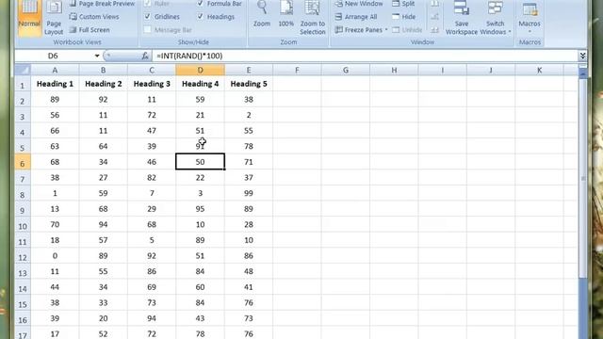Select cell with Heading 3
This screenshot has height=339, width=603.
point(152,84)
